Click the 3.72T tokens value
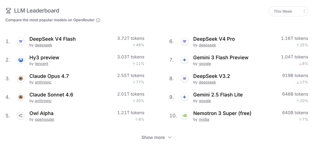The image size is (321, 145). [x=131, y=38]
